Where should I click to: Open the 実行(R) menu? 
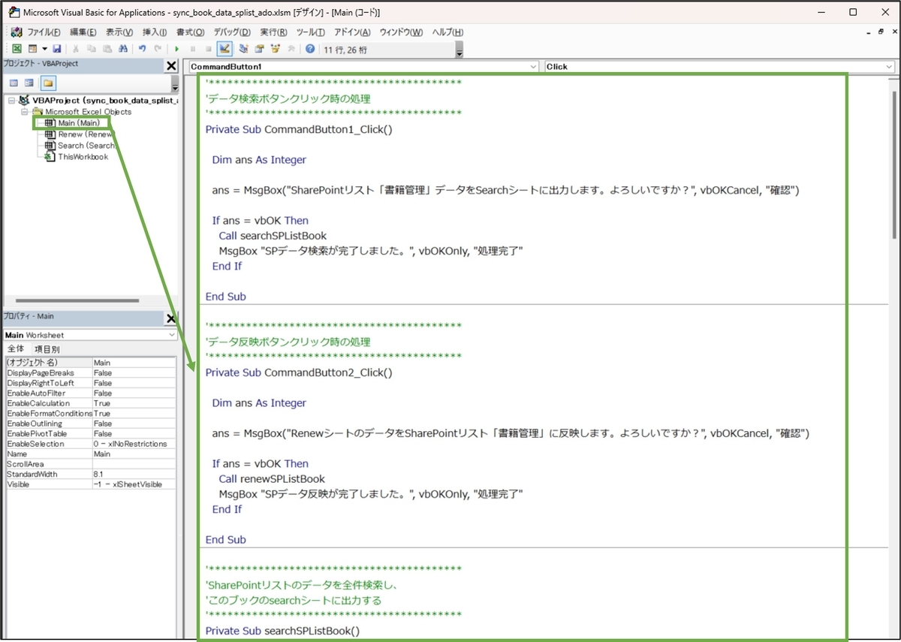274,32
